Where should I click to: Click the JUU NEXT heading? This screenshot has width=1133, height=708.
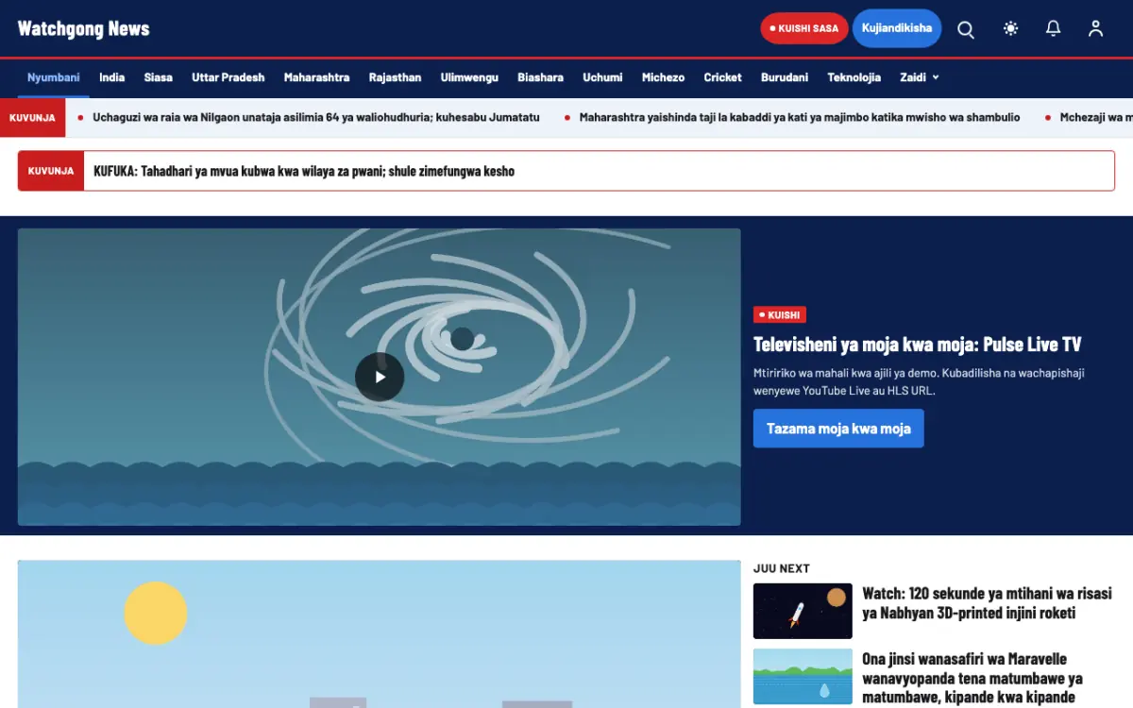(782, 568)
